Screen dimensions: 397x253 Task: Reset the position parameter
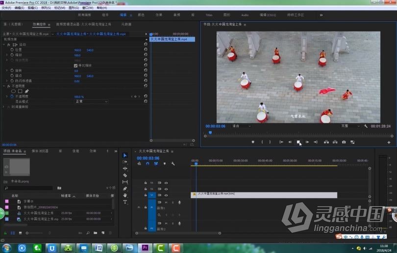(146, 49)
